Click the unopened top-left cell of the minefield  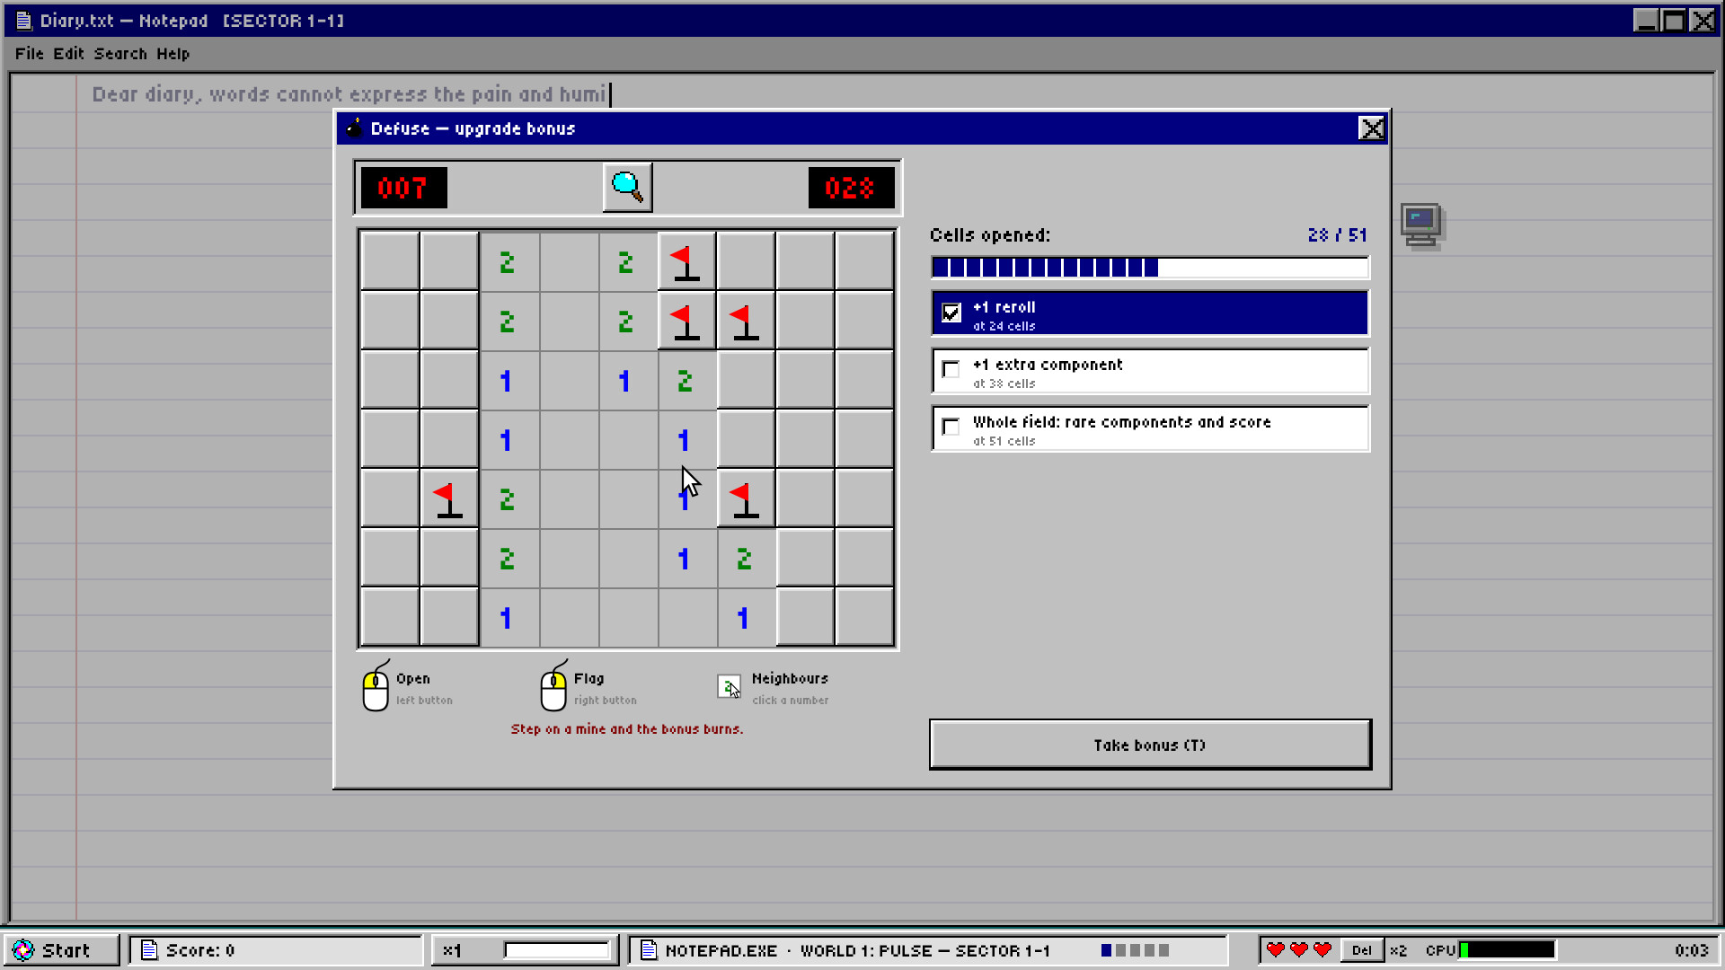[389, 261]
